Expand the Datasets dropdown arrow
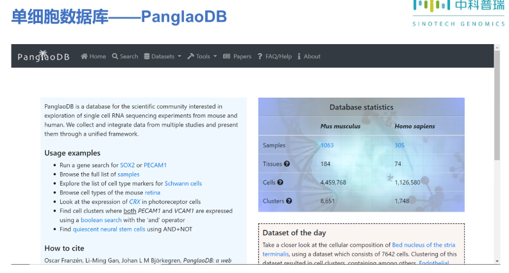The image size is (509, 273). coord(179,56)
